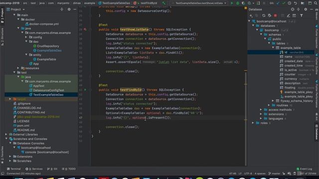Click the master Git branch widget
319x179 pixels.
274,174
